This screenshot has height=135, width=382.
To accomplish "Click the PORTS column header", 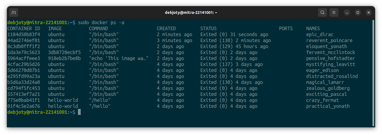I will pyautogui.click(x=286, y=29).
